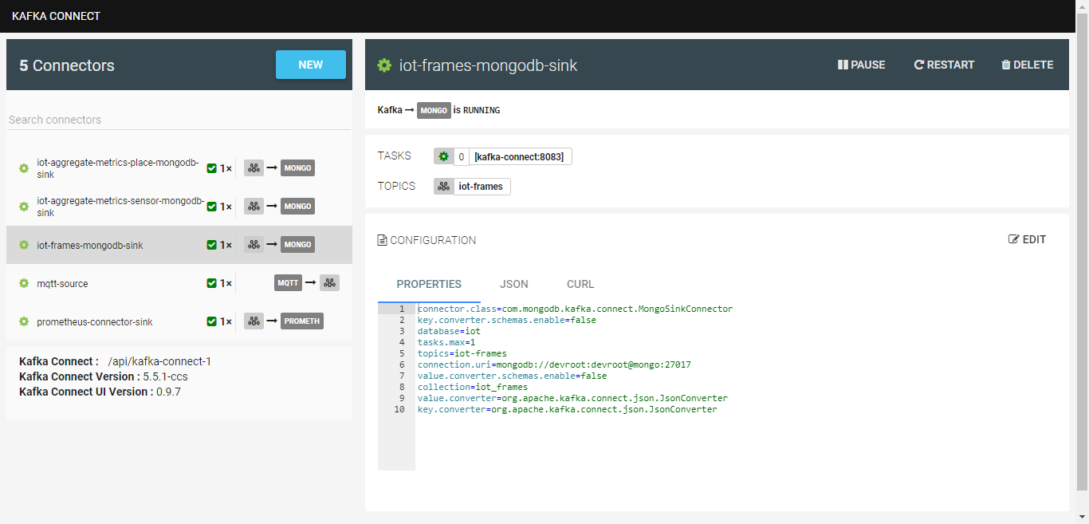1089x524 pixels.
Task: Click the MQTT badge in mqtt-source row
Action: (289, 282)
